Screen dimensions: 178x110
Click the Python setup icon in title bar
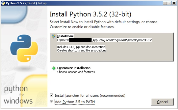[x=3, y=3]
